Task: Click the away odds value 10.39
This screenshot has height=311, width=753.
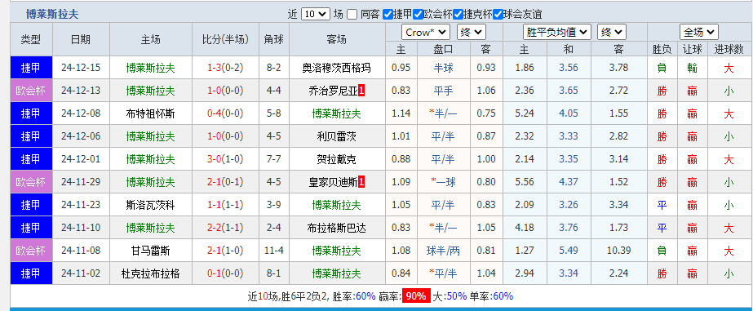Action: point(618,251)
